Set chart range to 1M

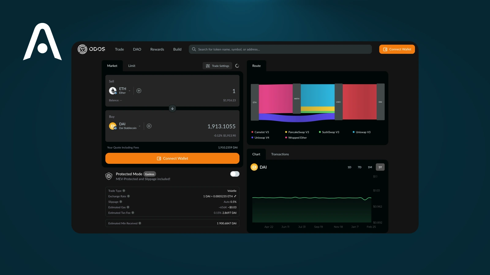(370, 167)
